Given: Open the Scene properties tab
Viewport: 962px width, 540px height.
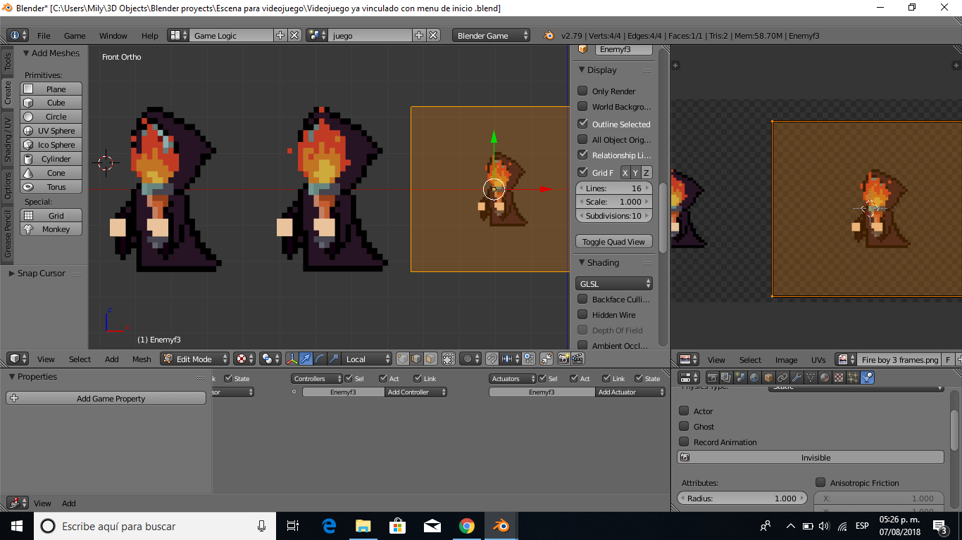Looking at the screenshot, I should pyautogui.click(x=740, y=378).
